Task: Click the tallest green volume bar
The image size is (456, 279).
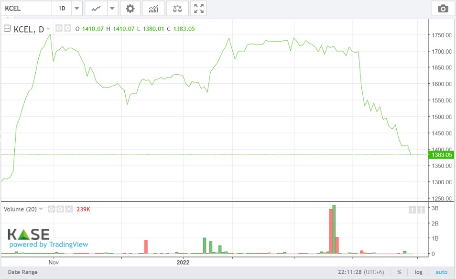Action: (334, 229)
